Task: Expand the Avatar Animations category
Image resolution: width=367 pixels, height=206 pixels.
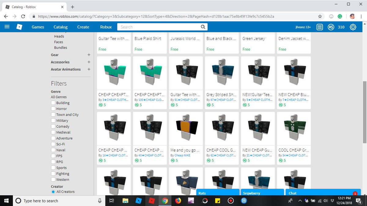Action: coord(89,69)
